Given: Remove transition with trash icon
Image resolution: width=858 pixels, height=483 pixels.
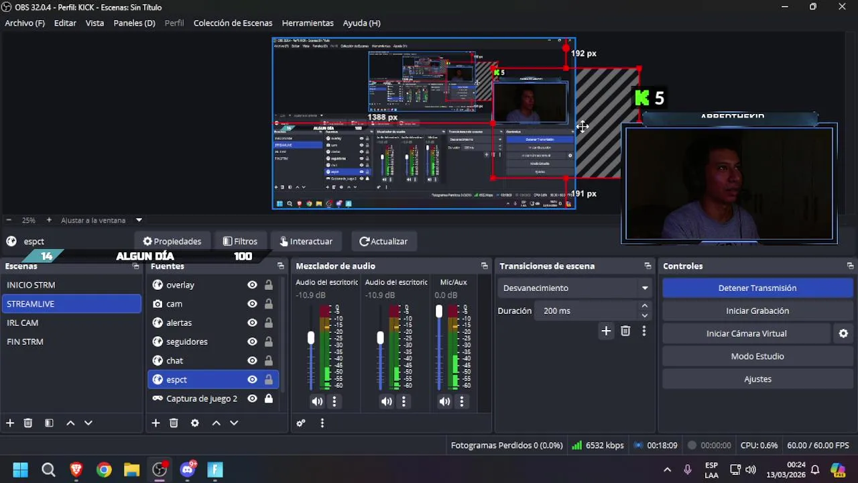Looking at the screenshot, I should point(625,331).
